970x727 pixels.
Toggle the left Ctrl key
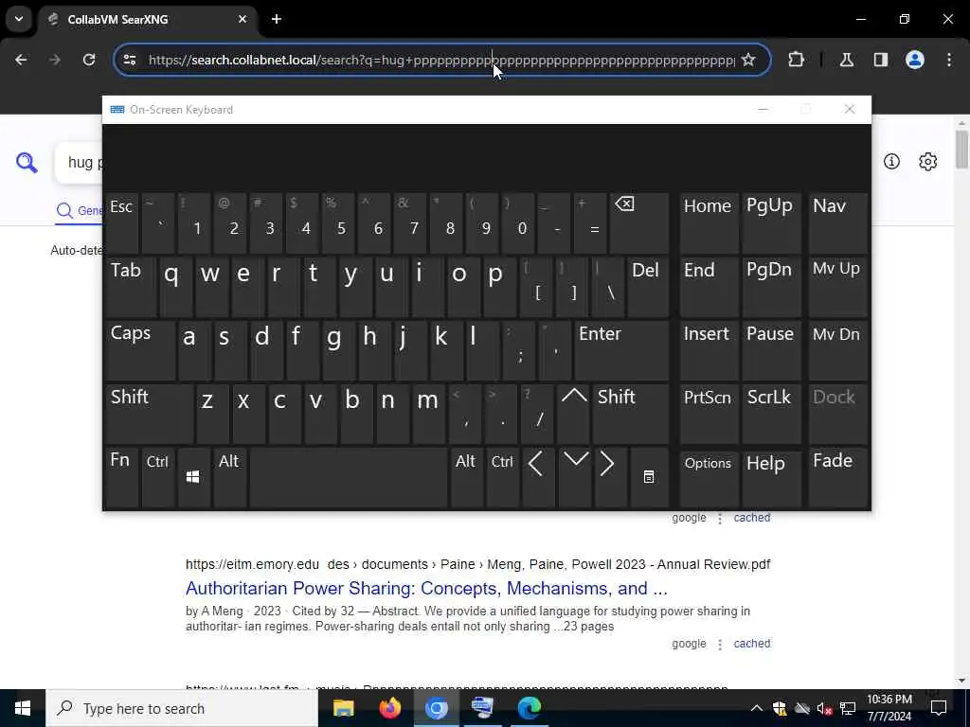click(158, 478)
